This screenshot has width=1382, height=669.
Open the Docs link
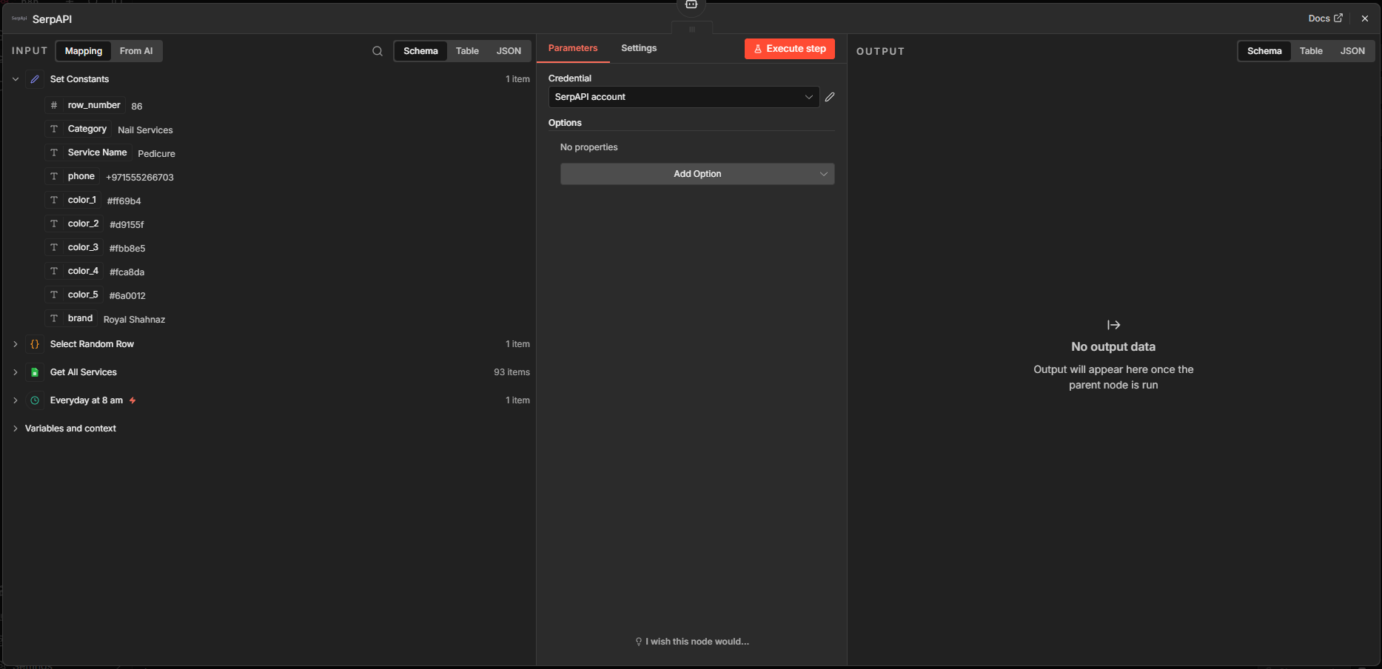[x=1324, y=19]
